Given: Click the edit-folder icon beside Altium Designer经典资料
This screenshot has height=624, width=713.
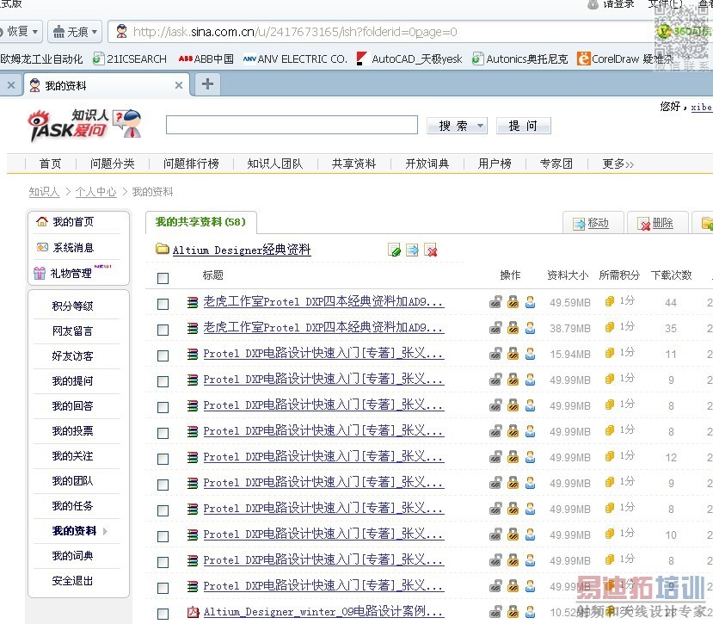Looking at the screenshot, I should [394, 250].
